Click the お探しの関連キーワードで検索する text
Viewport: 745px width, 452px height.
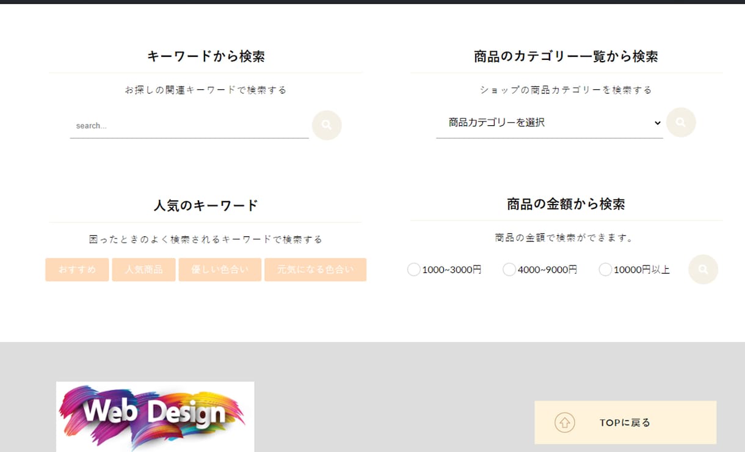[x=206, y=90]
